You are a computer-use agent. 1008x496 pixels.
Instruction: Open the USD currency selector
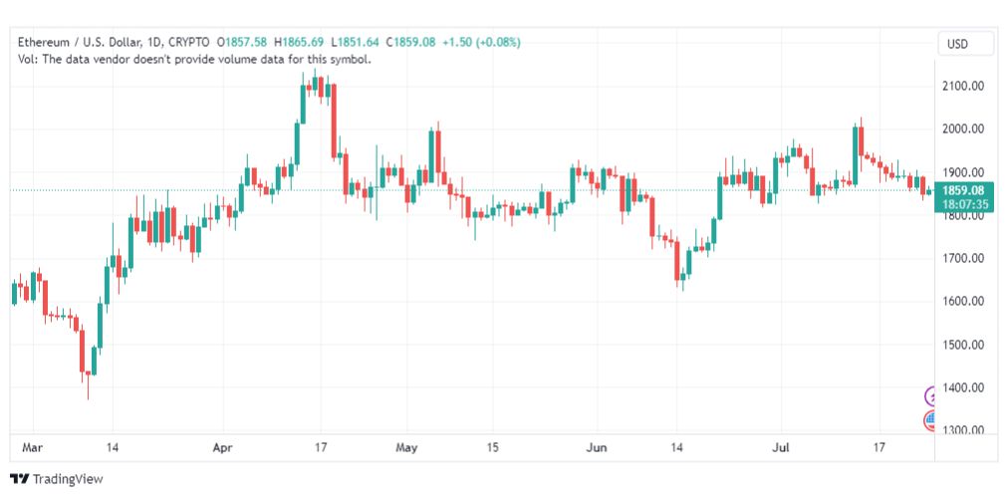956,45
